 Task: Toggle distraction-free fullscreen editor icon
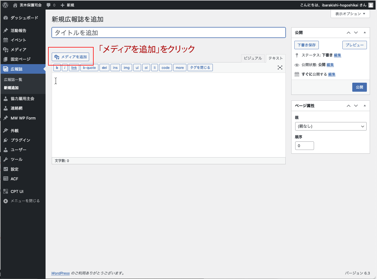[x=280, y=67]
